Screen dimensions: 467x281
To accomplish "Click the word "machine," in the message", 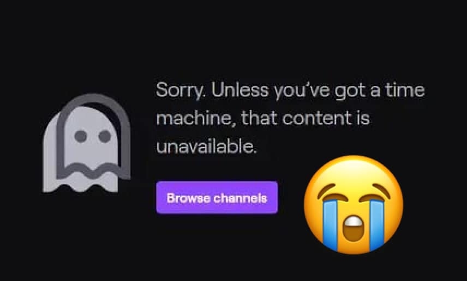I will click(x=195, y=118).
